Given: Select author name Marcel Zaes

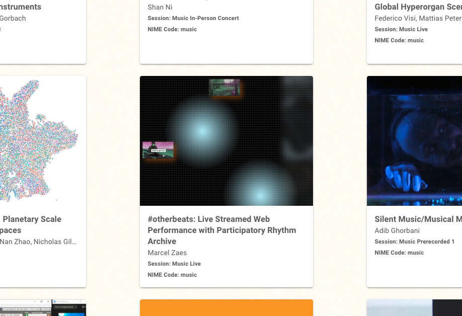Looking at the screenshot, I should [x=167, y=253].
